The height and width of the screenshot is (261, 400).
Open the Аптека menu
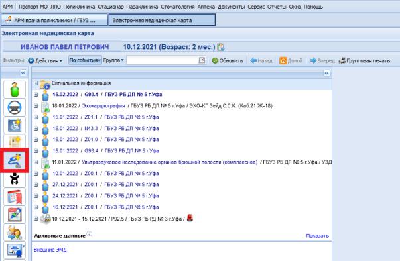(206, 7)
